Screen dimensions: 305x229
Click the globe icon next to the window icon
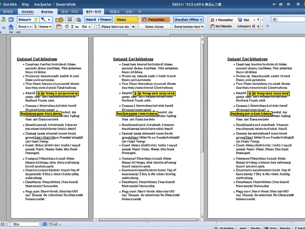click(x=78, y=20)
